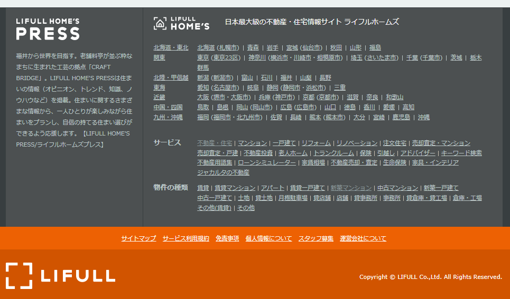Open the 北海道・東北 region link
Screen dimensions: 510x299
pyautogui.click(x=171, y=47)
